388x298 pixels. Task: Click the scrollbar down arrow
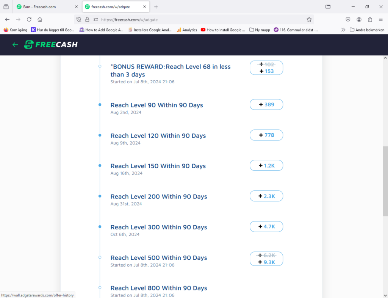click(x=385, y=295)
